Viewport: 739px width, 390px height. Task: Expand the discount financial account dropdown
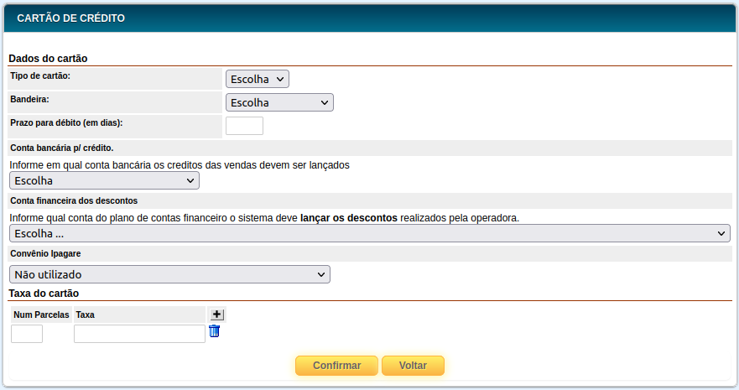point(369,233)
